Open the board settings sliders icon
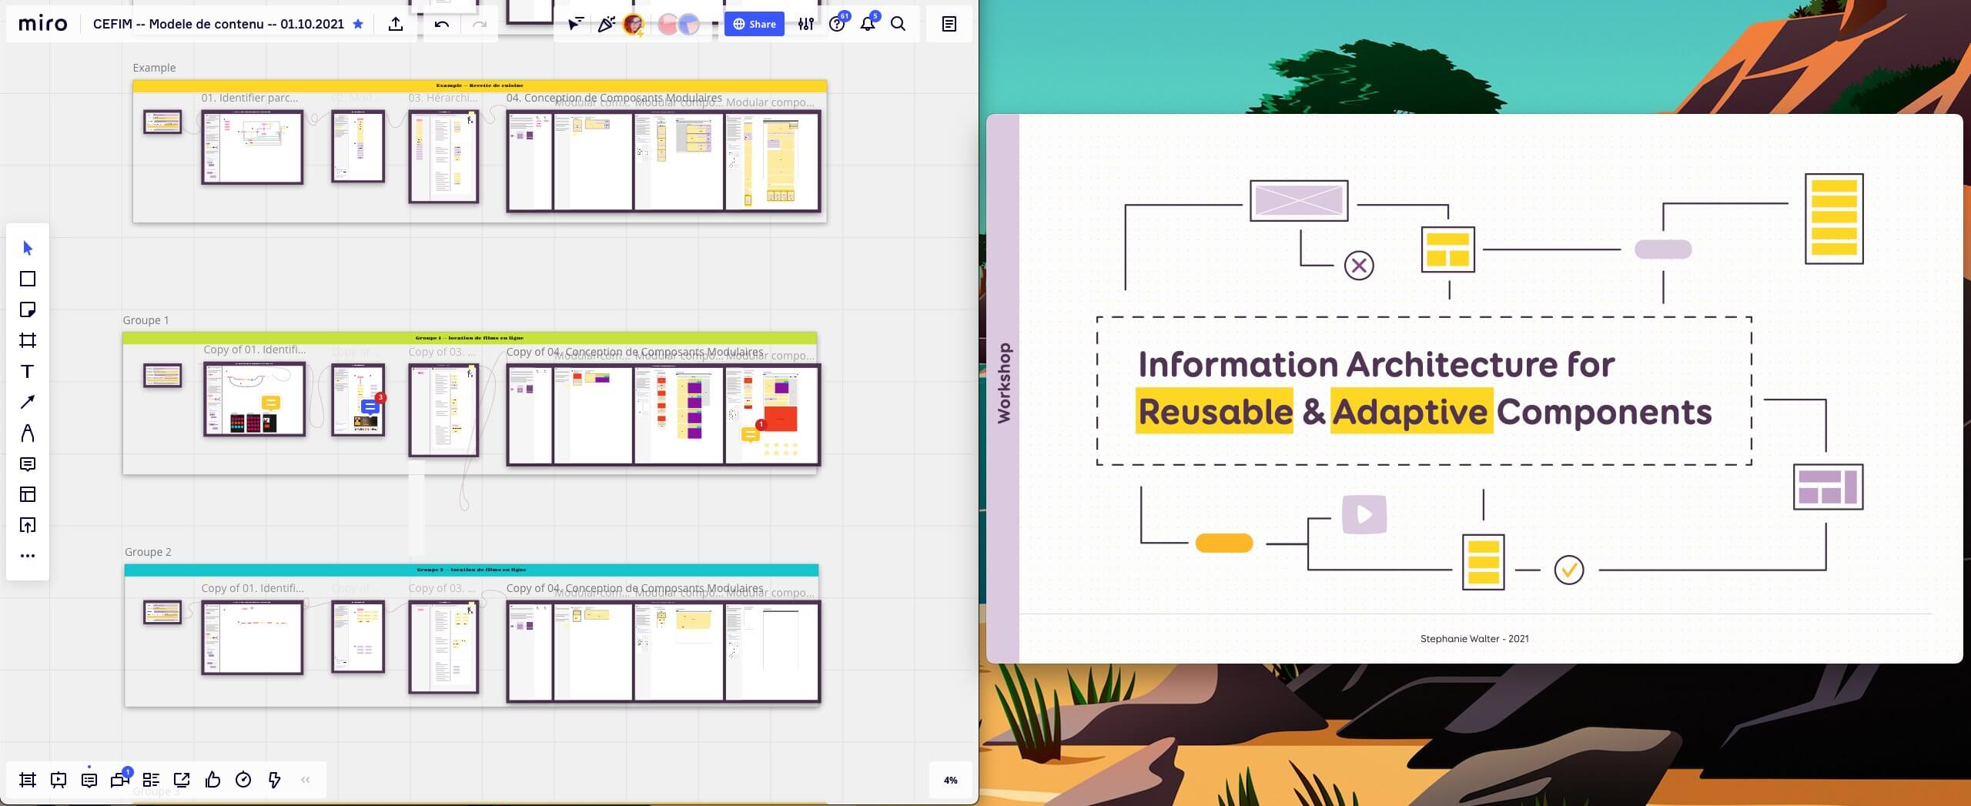Image resolution: width=1971 pixels, height=806 pixels. tap(805, 24)
